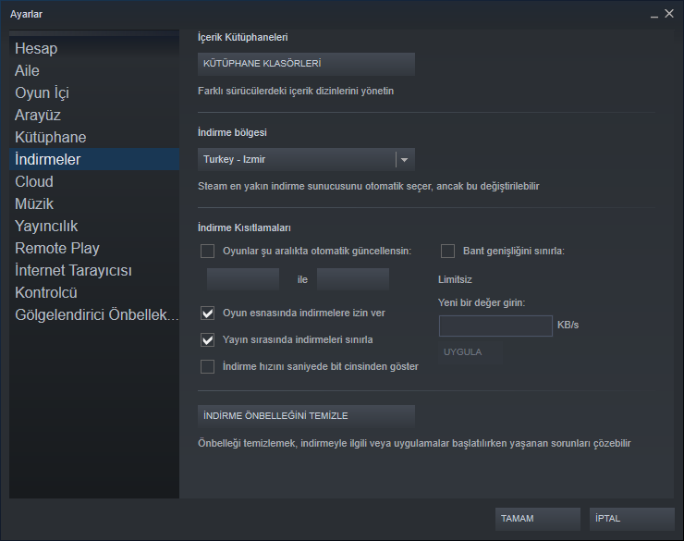Uncheck Yayın sırasında indirmeleri sınırla
Image resolution: width=684 pixels, height=541 pixels.
click(207, 340)
